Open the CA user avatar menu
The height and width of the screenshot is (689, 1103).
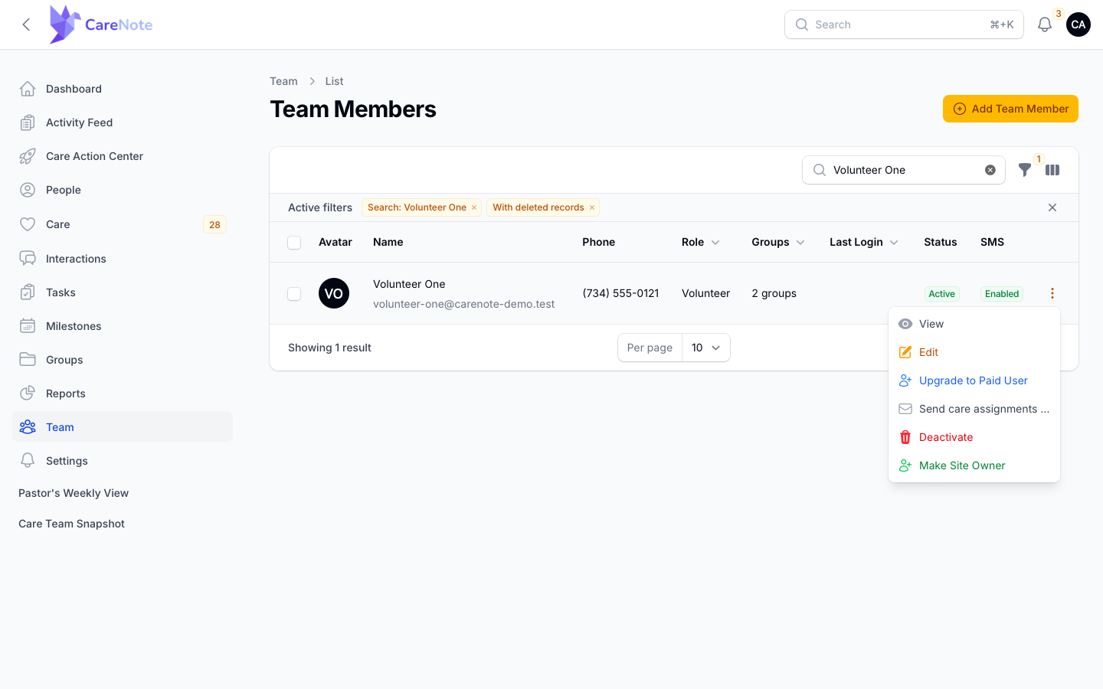pyautogui.click(x=1078, y=24)
